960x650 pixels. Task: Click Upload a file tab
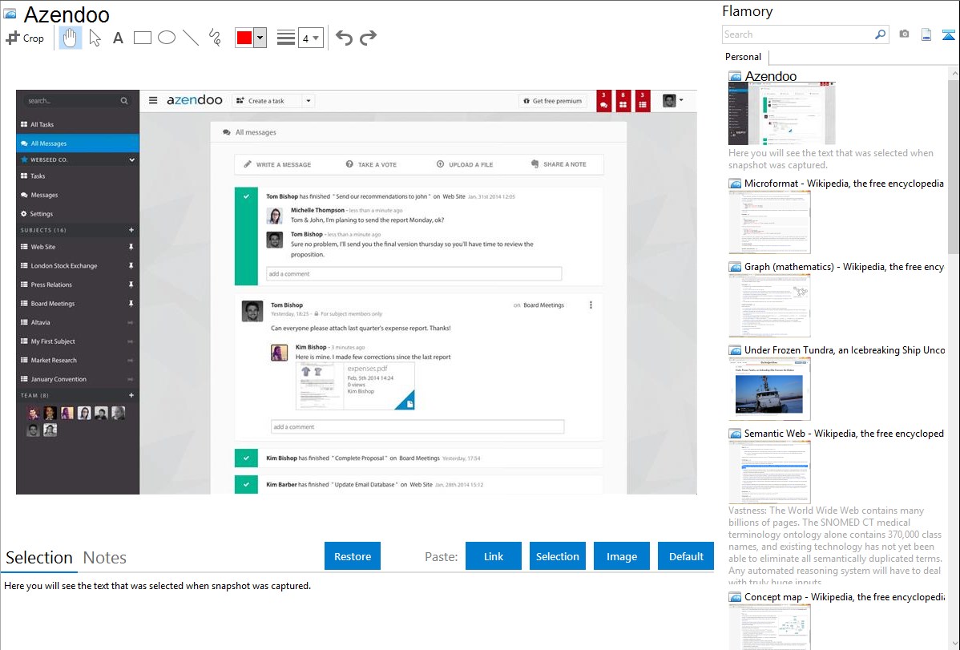(465, 164)
